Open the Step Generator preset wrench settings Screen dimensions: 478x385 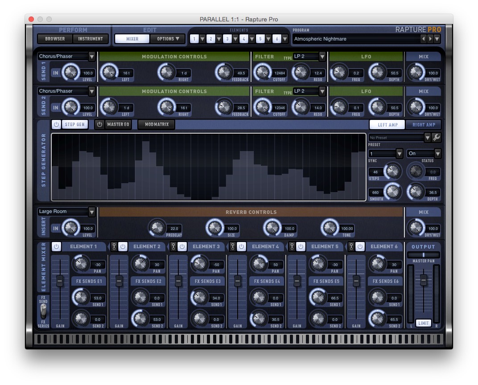(436, 137)
